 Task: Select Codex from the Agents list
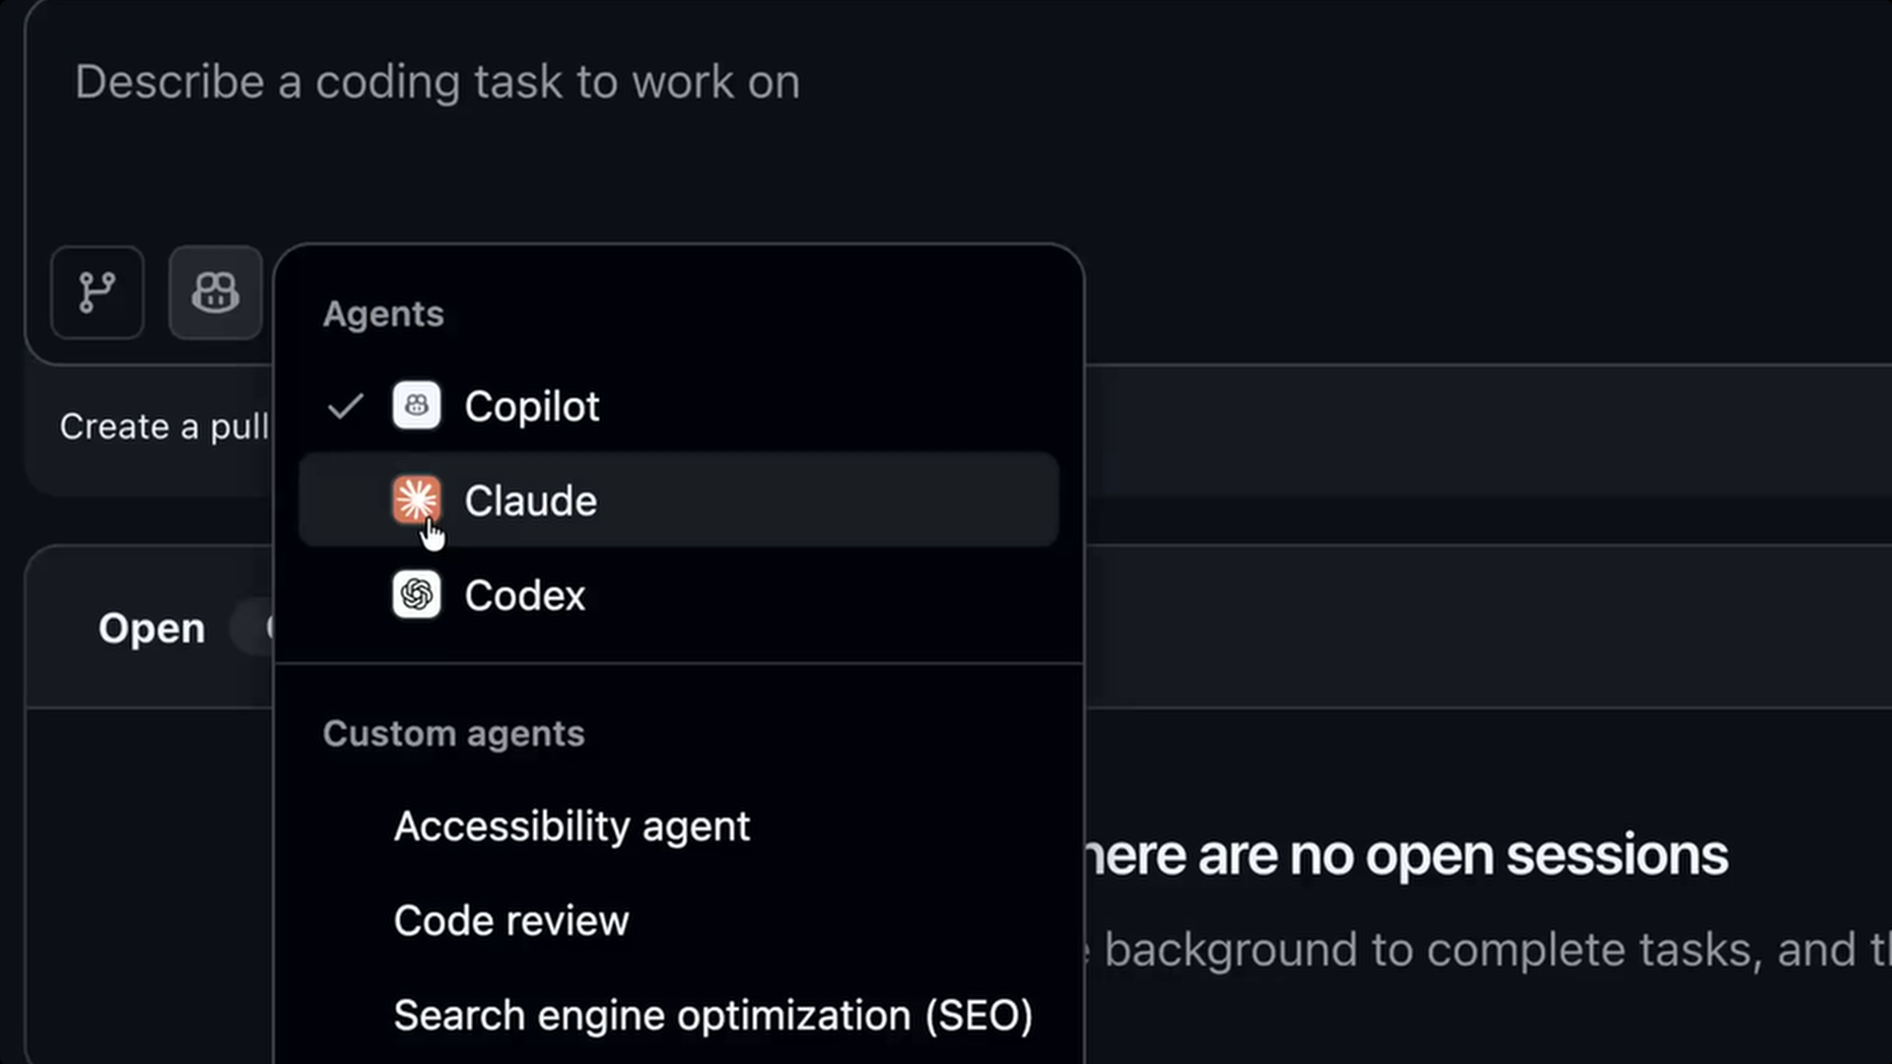pyautogui.click(x=525, y=594)
